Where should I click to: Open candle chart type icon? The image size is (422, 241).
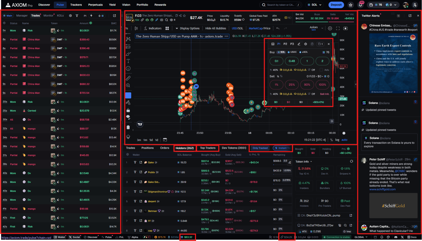point(136,28)
